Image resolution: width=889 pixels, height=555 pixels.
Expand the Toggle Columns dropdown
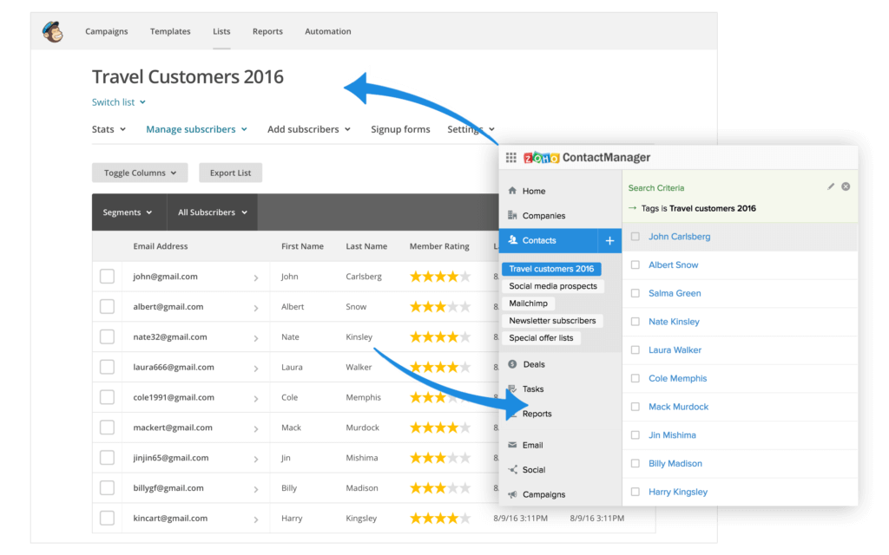(x=140, y=173)
